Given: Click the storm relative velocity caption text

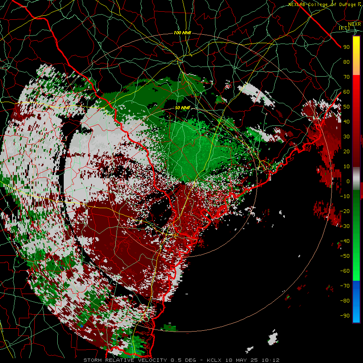Looking at the screenshot, I should pos(181,360).
